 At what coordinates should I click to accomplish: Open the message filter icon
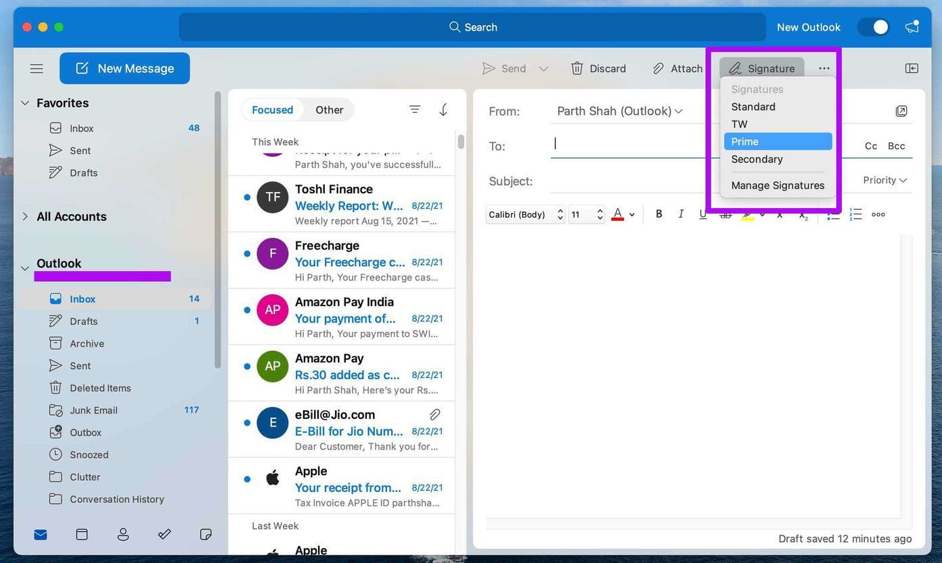tap(415, 109)
